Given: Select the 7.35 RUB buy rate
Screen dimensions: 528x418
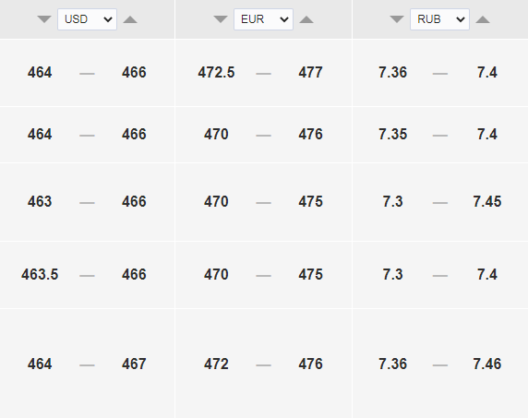Looking at the screenshot, I should click(x=392, y=135).
